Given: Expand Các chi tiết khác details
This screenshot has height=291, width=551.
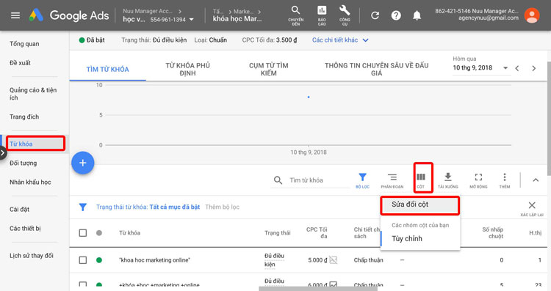Looking at the screenshot, I should click(340, 40).
